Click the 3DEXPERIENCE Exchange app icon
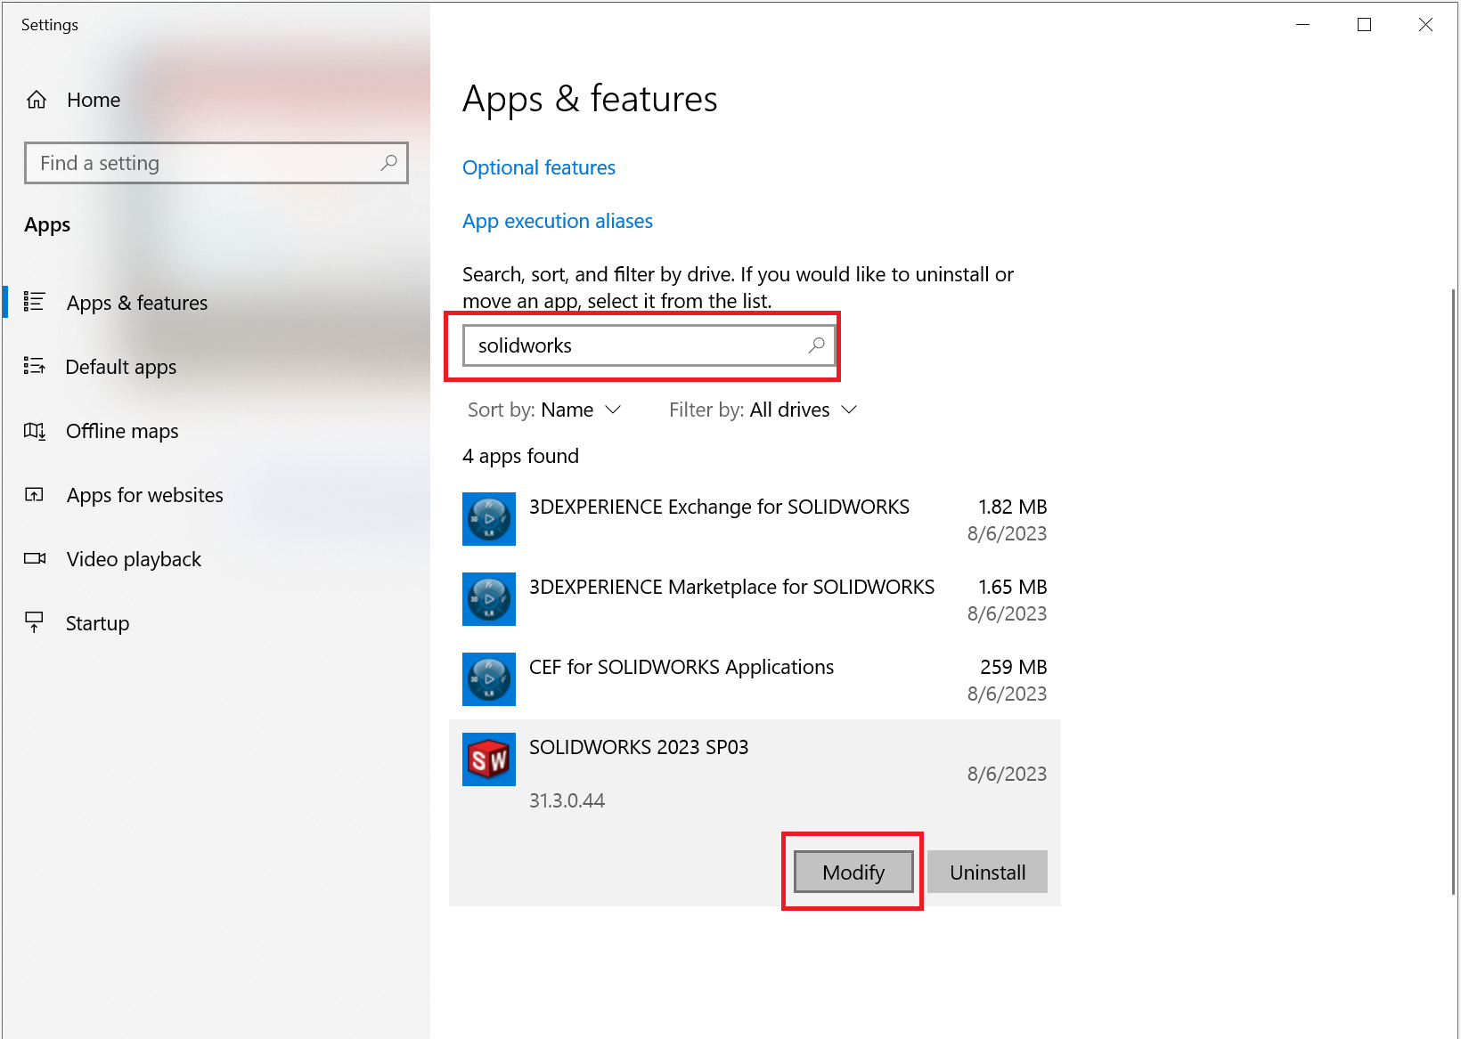The height and width of the screenshot is (1039, 1461). click(x=489, y=519)
